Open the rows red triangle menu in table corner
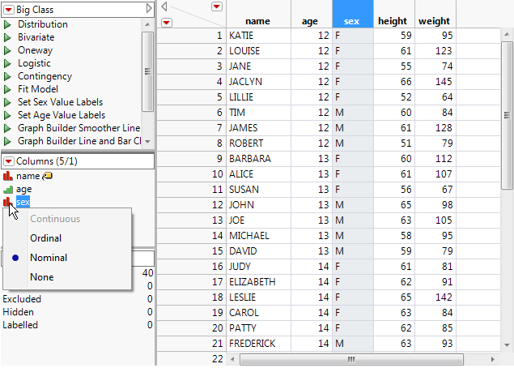 167,23
